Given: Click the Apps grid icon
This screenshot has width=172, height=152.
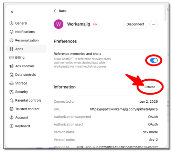Looking at the screenshot, I should click(x=11, y=49).
